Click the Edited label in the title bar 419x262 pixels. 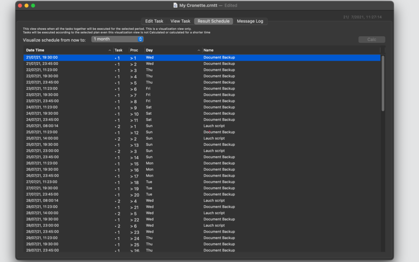pos(231,5)
